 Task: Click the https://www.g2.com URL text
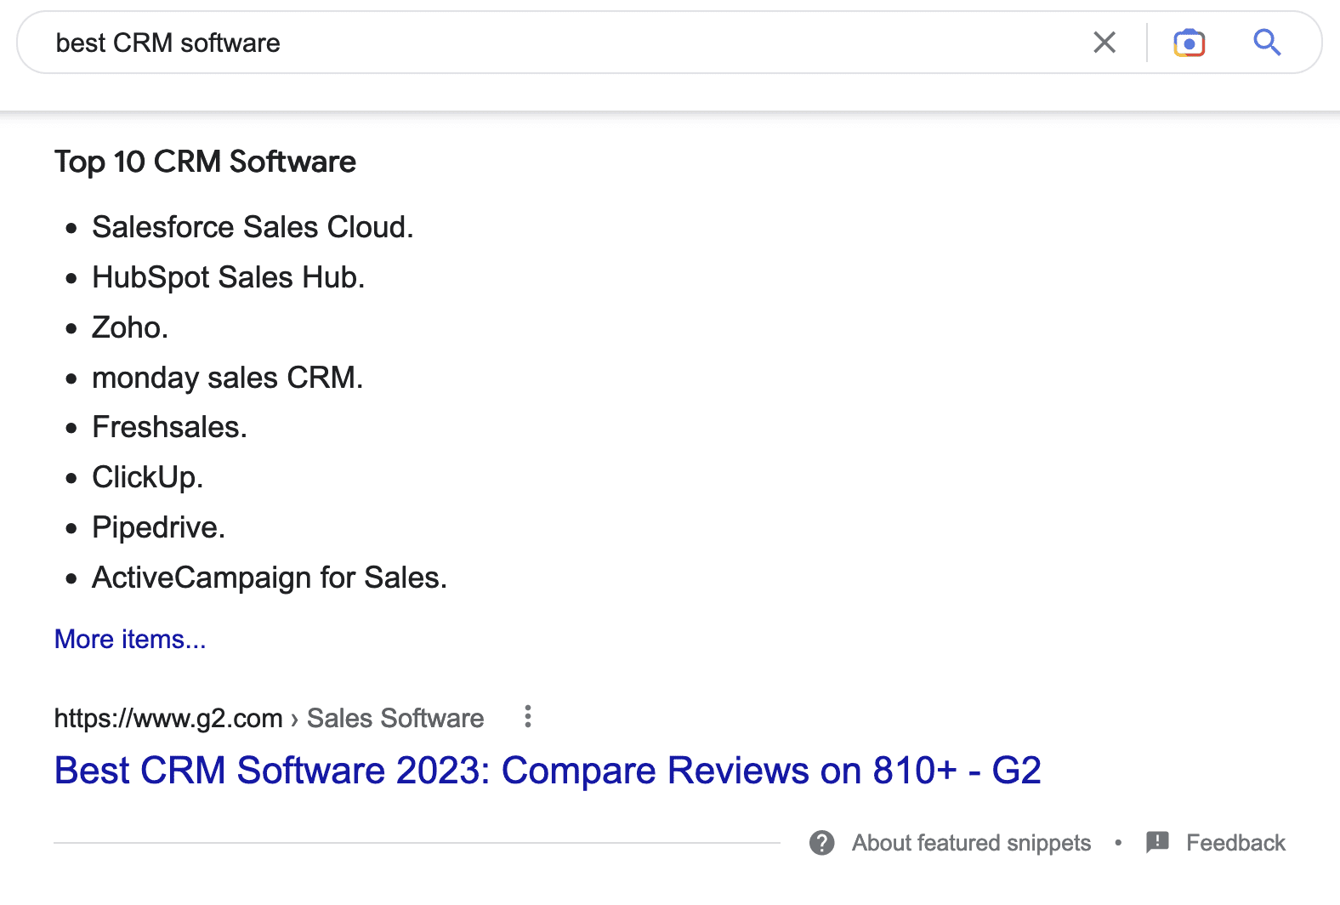pyautogui.click(x=167, y=719)
